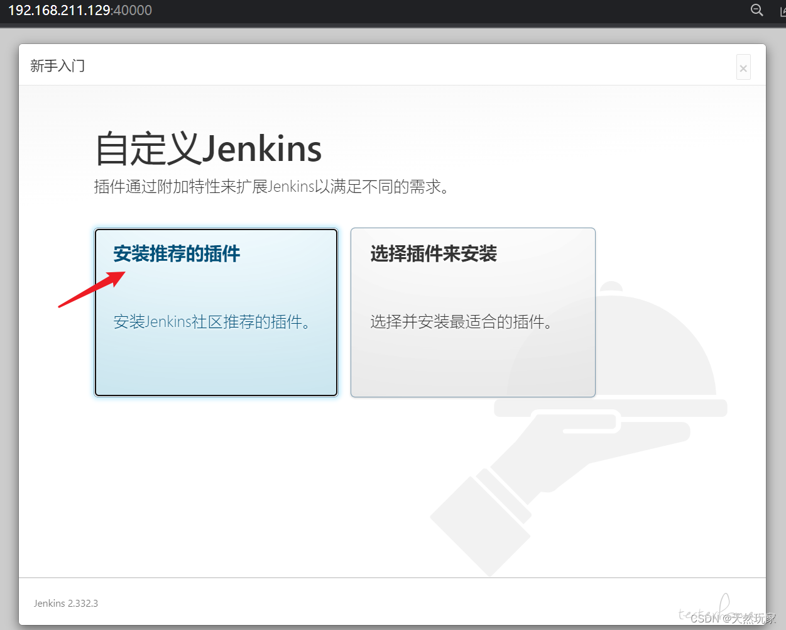Click the install suggested plugins card (安装推荐的插件)
The height and width of the screenshot is (630, 786).
point(216,312)
